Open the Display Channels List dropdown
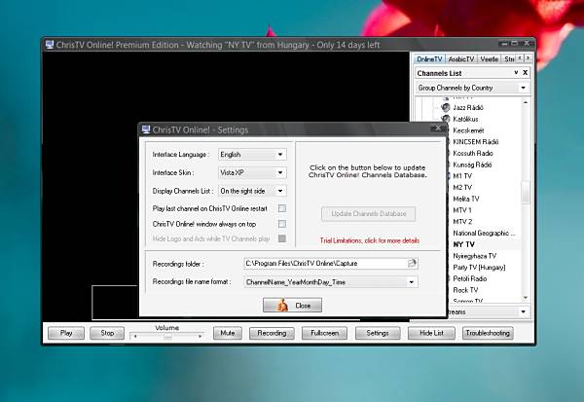584x402 pixels. (x=280, y=191)
